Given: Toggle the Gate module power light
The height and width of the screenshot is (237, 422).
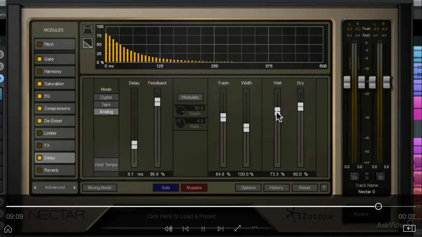Looking at the screenshot, I should [x=40, y=59].
